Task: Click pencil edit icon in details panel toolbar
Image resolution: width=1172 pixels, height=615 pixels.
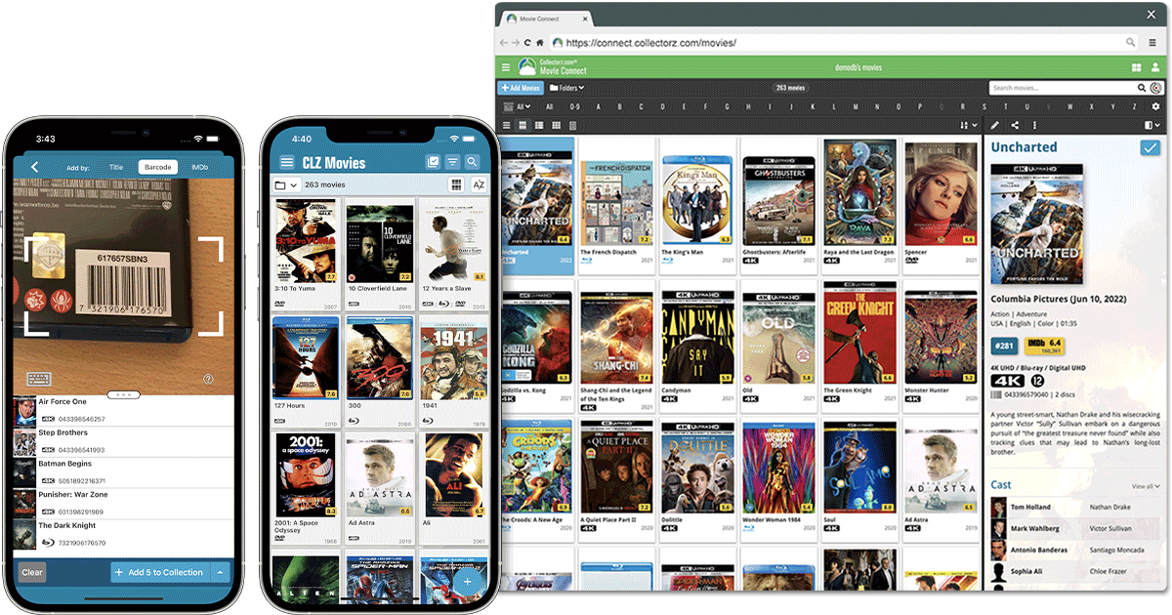Action: click(x=995, y=125)
